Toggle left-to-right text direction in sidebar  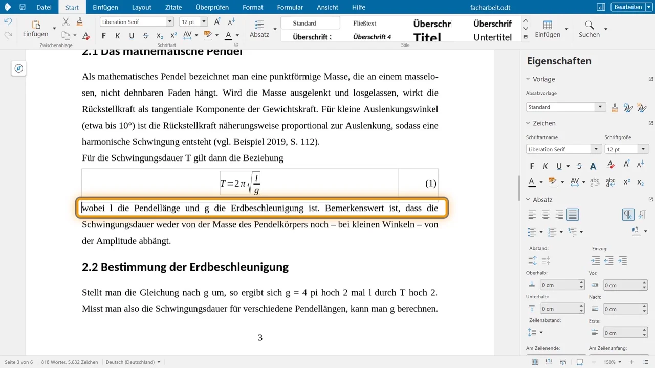(x=628, y=215)
